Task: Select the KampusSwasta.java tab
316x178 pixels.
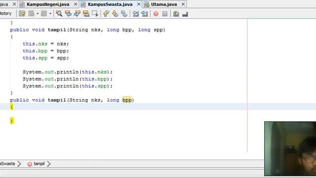Action: [x=110, y=4]
